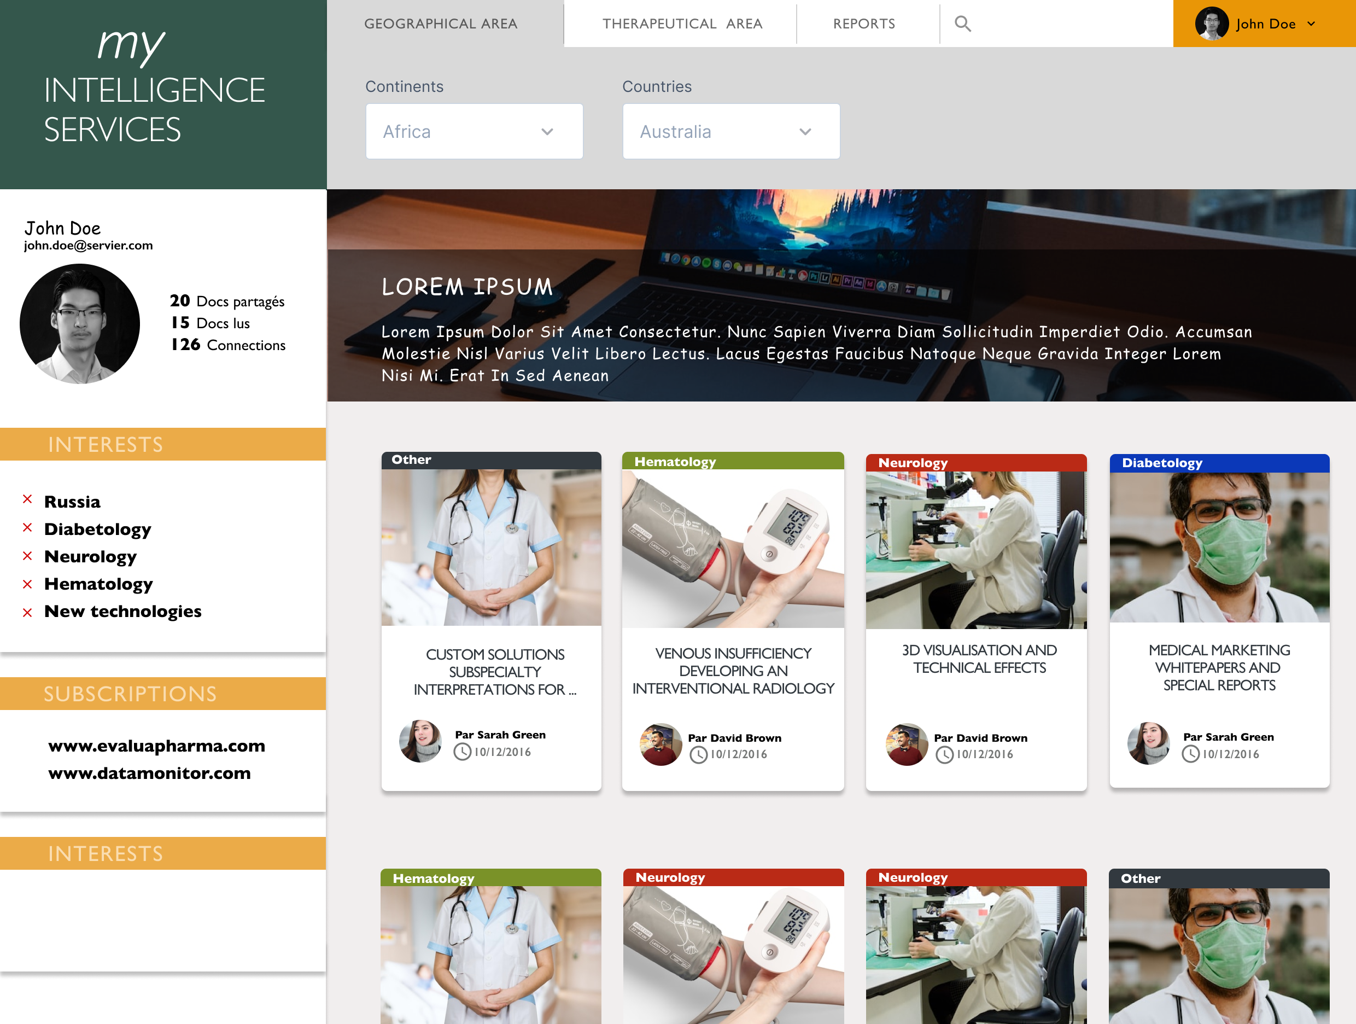Click the search magnifier icon
Screen dimensions: 1356x1024
[x=962, y=24]
